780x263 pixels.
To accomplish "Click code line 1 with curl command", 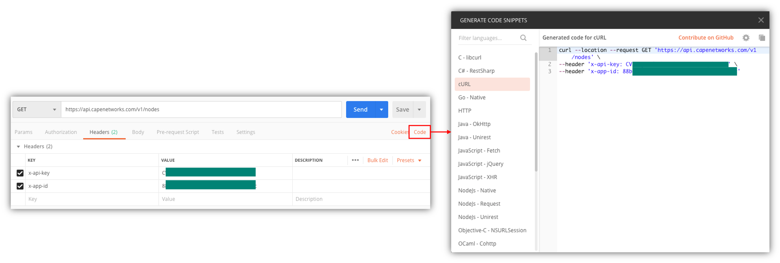I will click(x=657, y=53).
